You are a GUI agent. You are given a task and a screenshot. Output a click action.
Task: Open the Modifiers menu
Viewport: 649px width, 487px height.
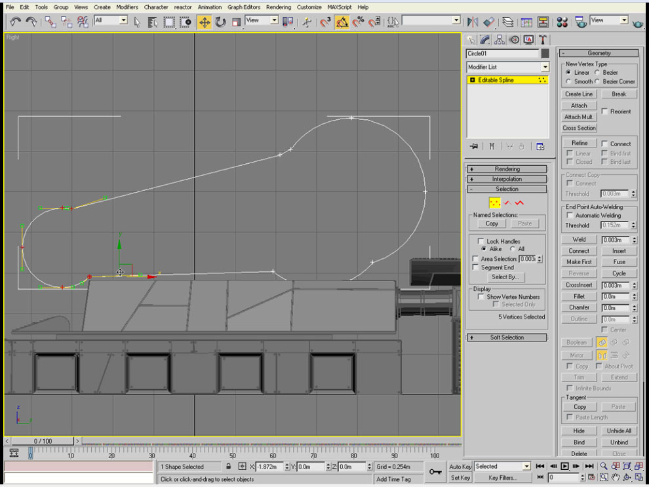pyautogui.click(x=127, y=7)
